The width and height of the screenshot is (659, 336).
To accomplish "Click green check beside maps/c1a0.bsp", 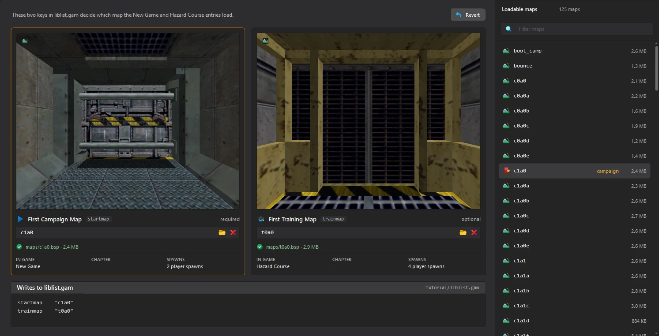I will click(x=19, y=247).
